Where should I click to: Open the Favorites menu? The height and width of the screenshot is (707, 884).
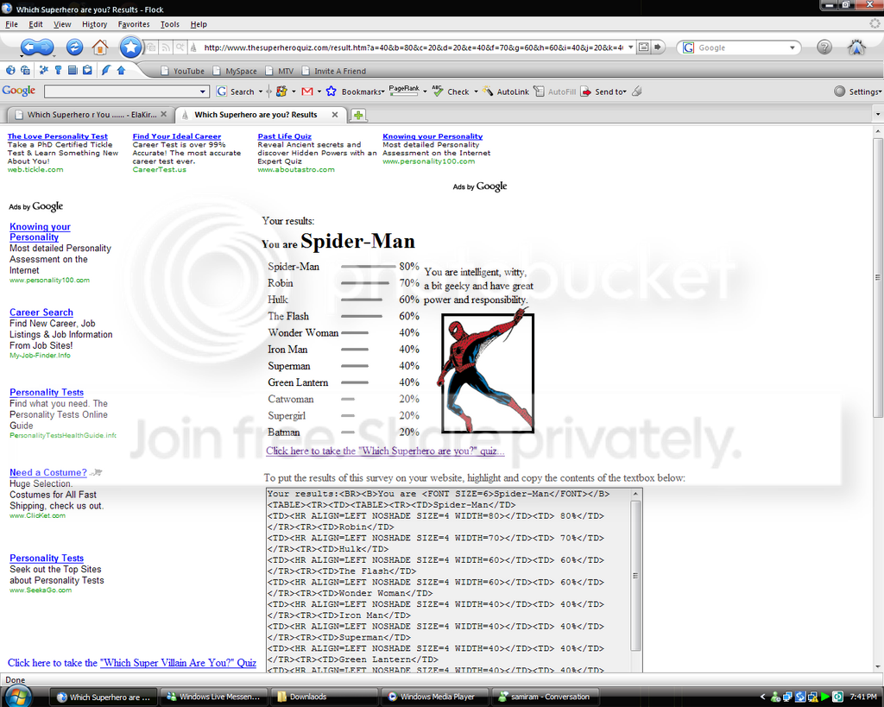point(134,24)
